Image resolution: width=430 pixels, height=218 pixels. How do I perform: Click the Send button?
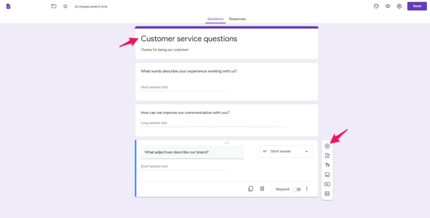point(417,6)
